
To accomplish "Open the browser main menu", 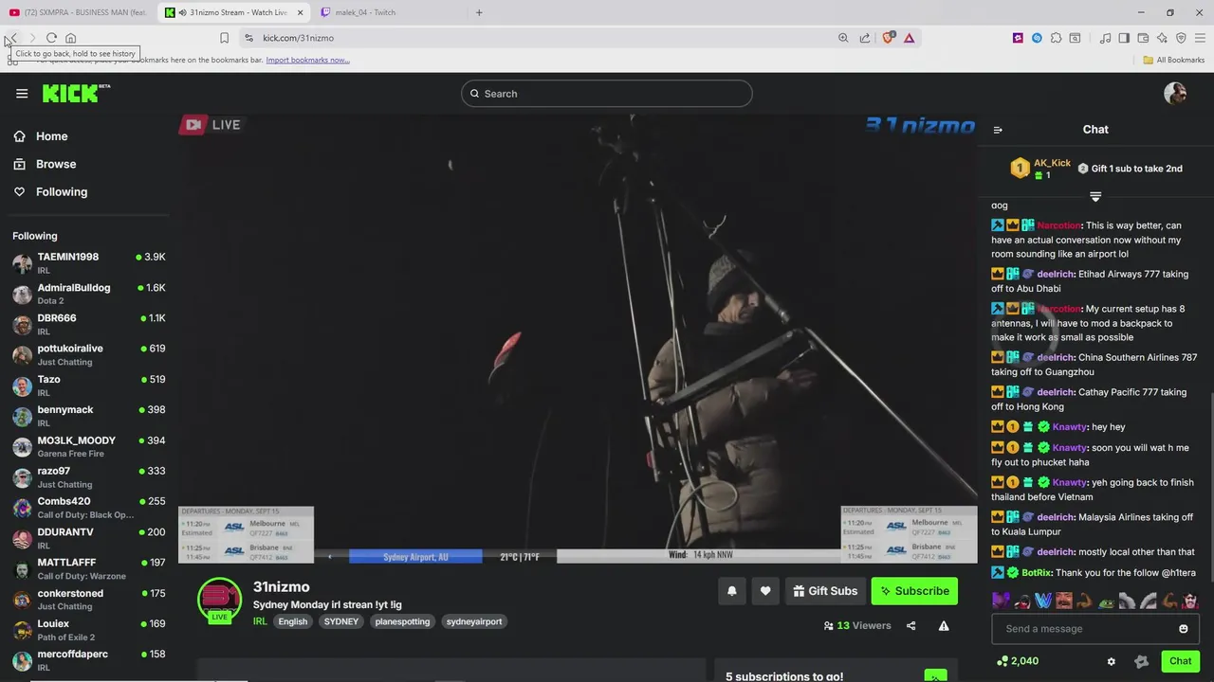I will click(x=1201, y=38).
